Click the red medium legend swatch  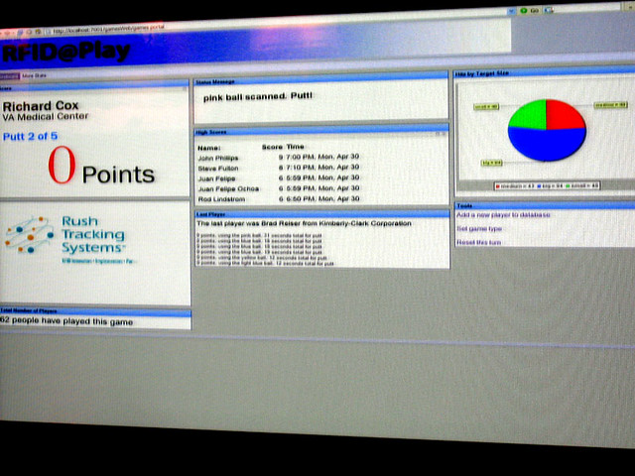pyautogui.click(x=498, y=186)
